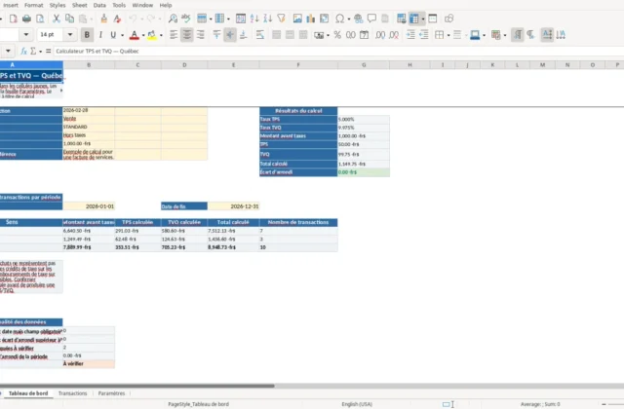Insert a chart using the chart icon
Image resolution: width=624 pixels, height=409 pixels.
[311, 19]
